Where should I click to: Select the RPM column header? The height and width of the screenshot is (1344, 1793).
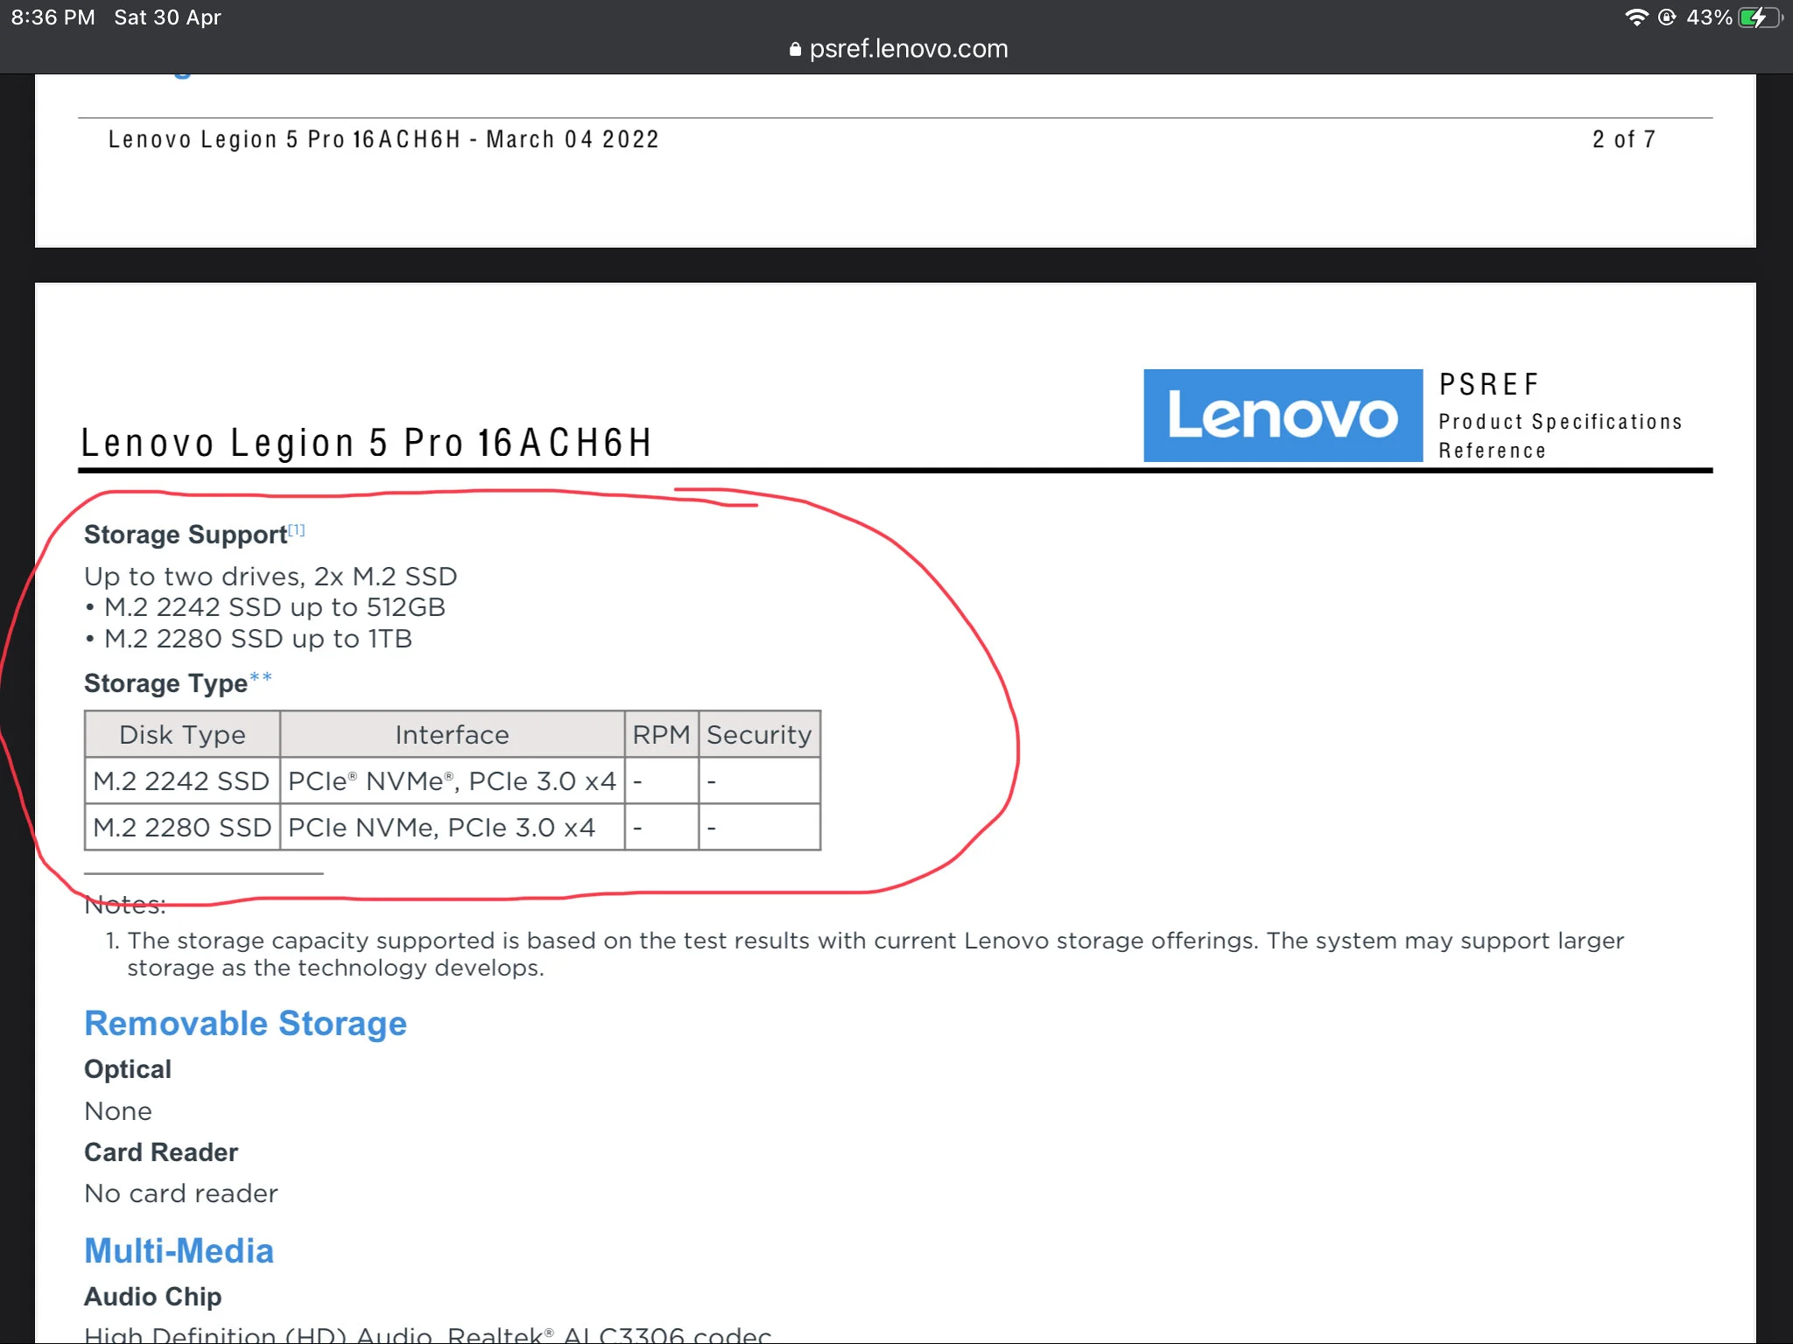pyautogui.click(x=662, y=734)
